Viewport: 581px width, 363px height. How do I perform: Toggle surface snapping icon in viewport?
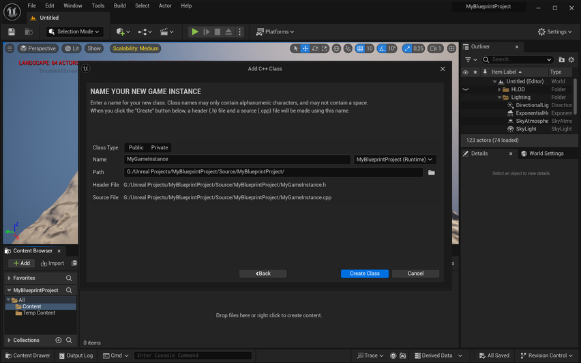coord(348,48)
